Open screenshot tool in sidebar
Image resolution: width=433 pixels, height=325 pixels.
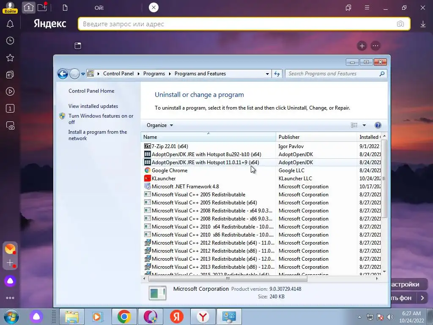point(10,126)
